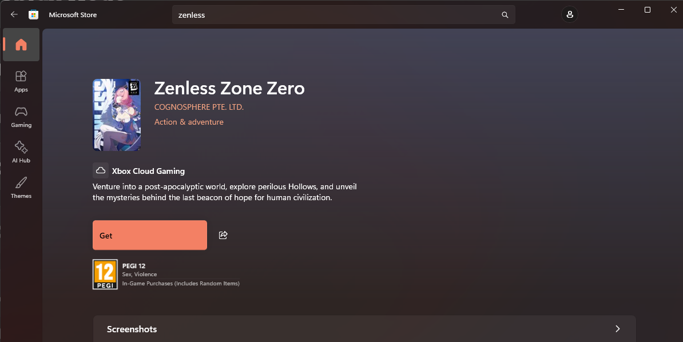Share Zenless Zone Zero via share icon

(x=223, y=235)
